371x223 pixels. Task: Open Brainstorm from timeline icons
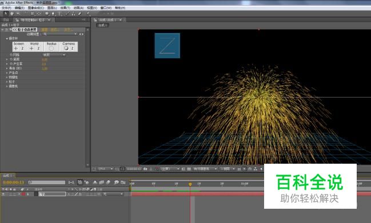116,183
